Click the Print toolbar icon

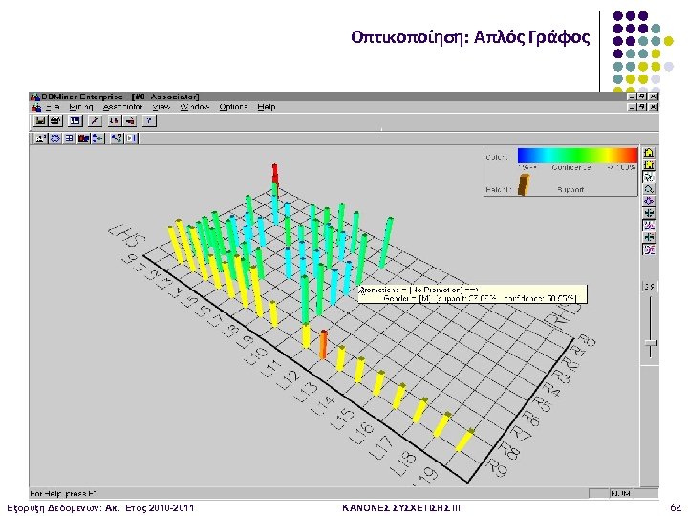coord(55,120)
